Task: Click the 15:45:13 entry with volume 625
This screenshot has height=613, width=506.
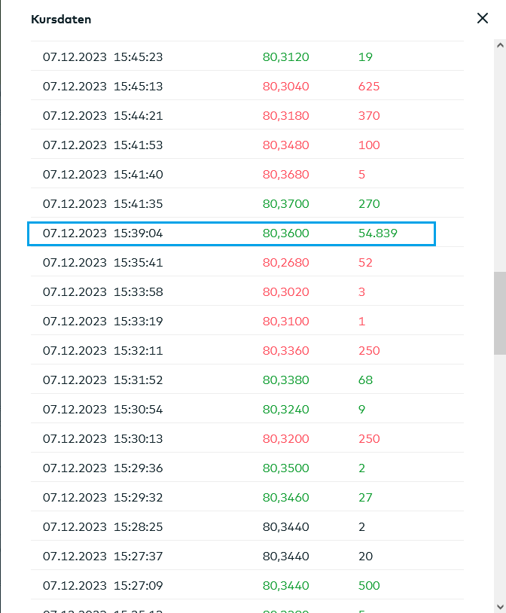Action: (231, 86)
